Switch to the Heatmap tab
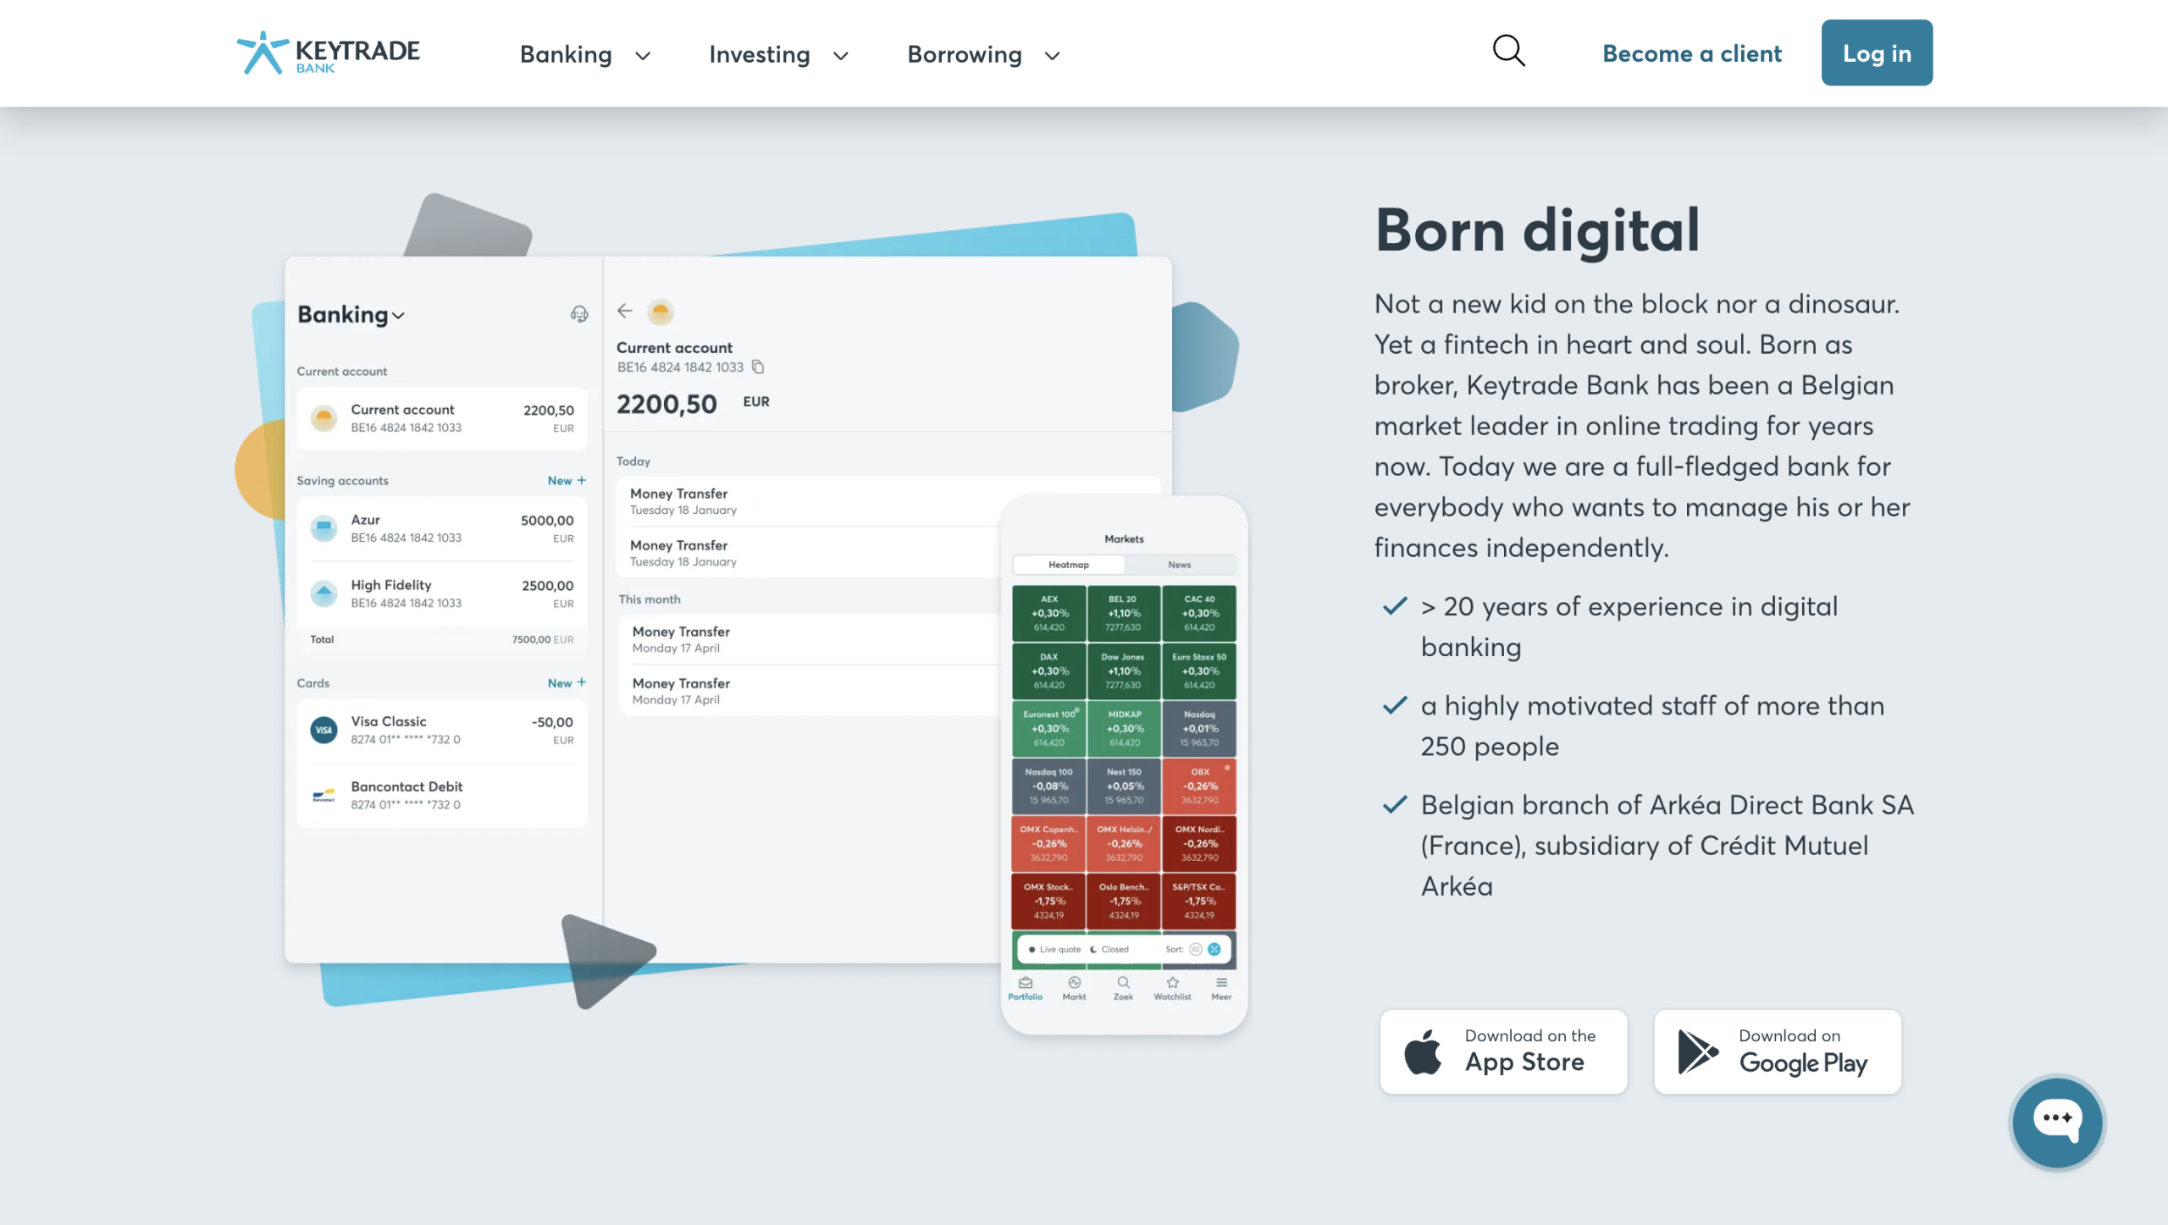 coord(1069,565)
